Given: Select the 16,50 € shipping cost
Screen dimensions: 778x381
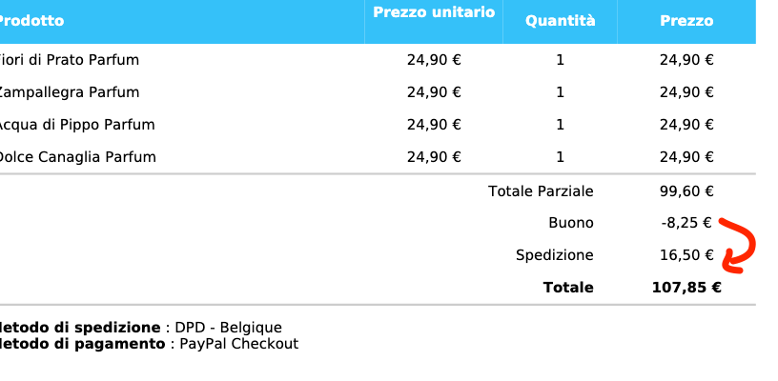Looking at the screenshot, I should point(686,255).
